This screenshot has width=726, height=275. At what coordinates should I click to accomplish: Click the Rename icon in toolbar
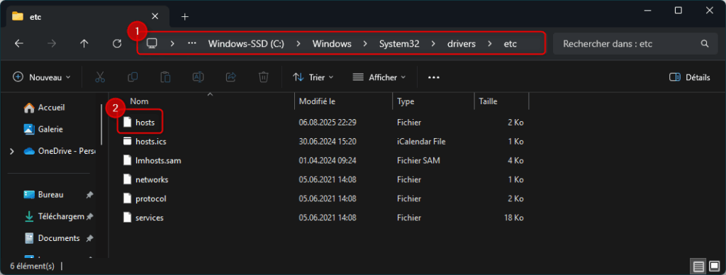click(199, 77)
